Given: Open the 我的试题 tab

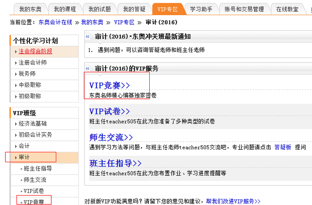Looking at the screenshot, I should click(x=99, y=8).
